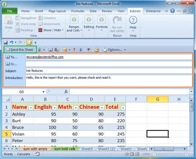Save the workbook with the floppy icon

coord(5,43)
